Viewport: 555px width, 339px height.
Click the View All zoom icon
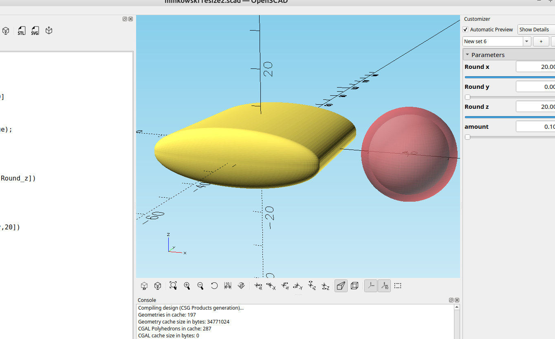173,286
